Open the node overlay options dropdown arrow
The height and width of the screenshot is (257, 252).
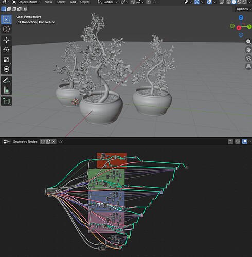[x=249, y=142]
